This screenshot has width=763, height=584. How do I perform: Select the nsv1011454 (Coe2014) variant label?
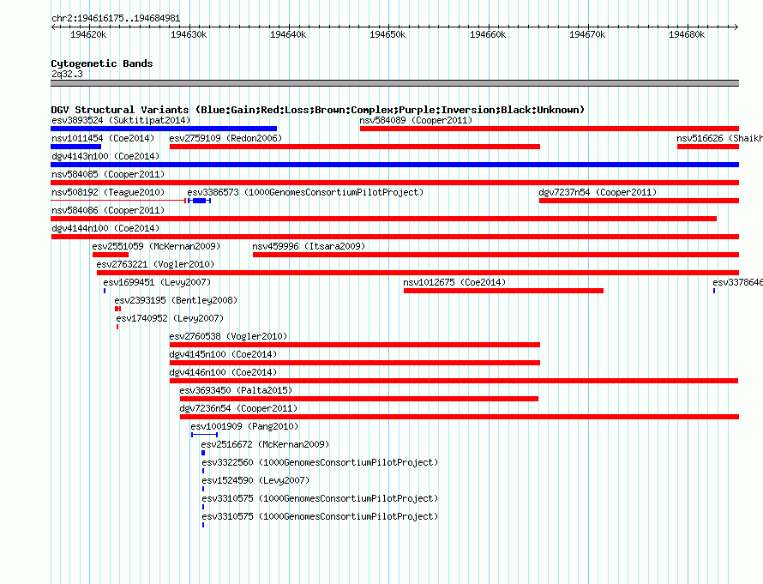(x=103, y=138)
